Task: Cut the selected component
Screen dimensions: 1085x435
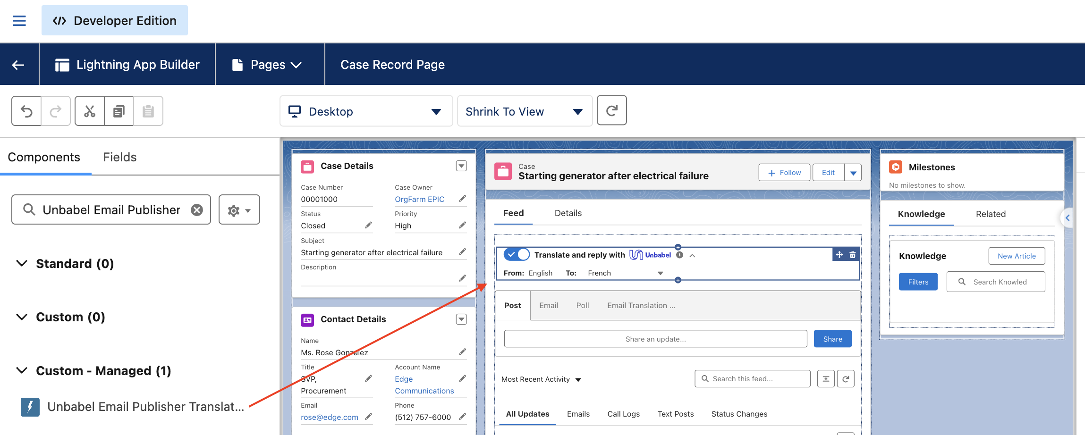Action: [x=90, y=111]
